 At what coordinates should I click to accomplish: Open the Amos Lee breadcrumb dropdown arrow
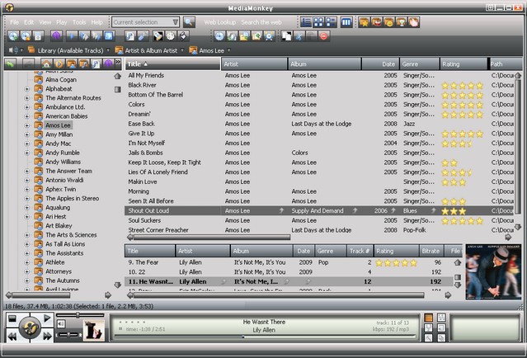click(x=229, y=50)
